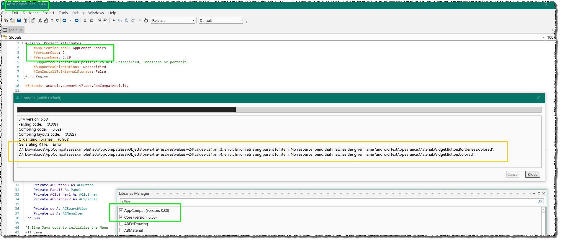This screenshot has height=242, width=561.
Task: Check the ABExtDrawing library checkbox
Action: pos(121,224)
